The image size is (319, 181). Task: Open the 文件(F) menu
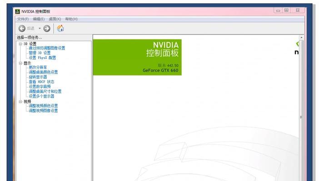[x=23, y=19]
